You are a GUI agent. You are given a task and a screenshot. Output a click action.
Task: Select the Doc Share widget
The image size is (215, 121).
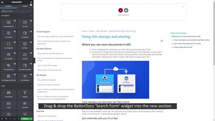point(25,45)
